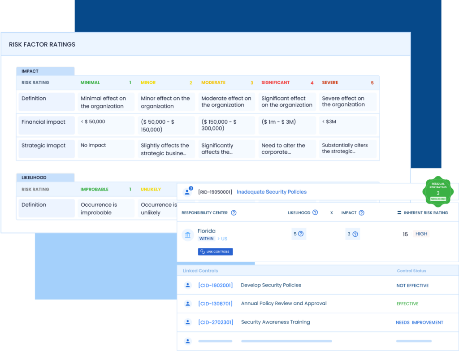The image size is (459, 351).
Task: Open control CID-1902001 link
Action: [215, 285]
